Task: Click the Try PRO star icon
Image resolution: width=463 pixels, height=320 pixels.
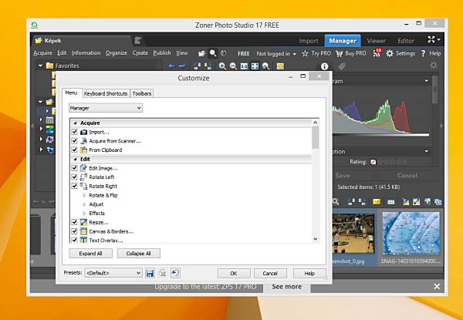Action: 305,53
